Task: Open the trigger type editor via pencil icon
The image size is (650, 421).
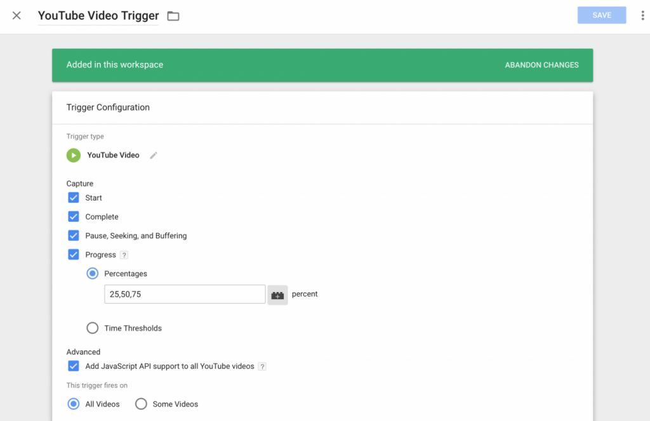Action: [153, 155]
